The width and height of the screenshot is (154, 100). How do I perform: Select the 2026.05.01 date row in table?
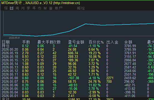tap(10, 96)
